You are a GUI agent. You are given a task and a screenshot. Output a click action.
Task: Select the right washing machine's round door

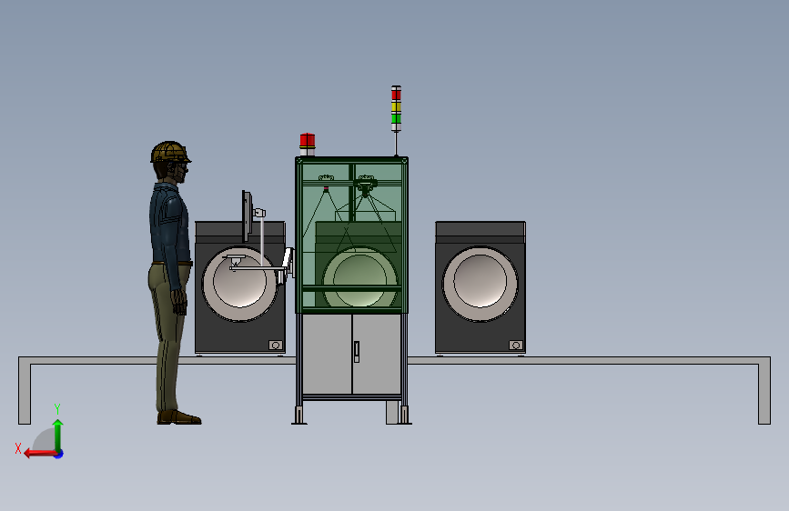[480, 284]
